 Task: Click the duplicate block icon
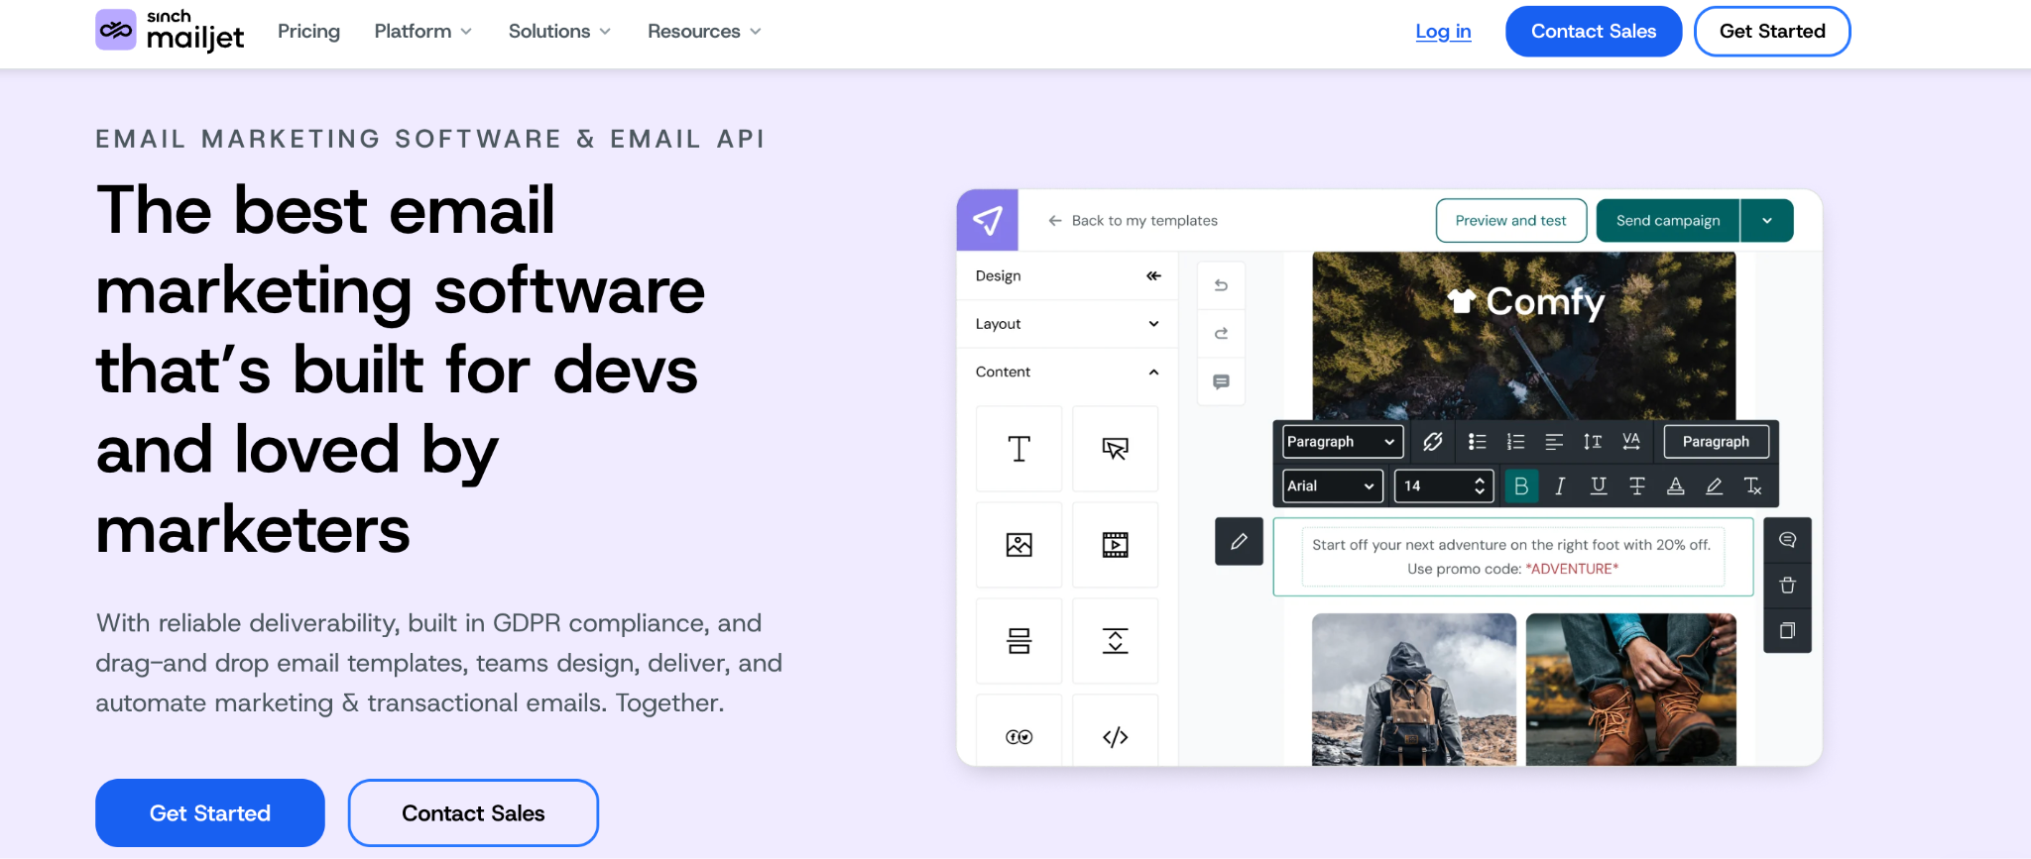click(x=1788, y=631)
